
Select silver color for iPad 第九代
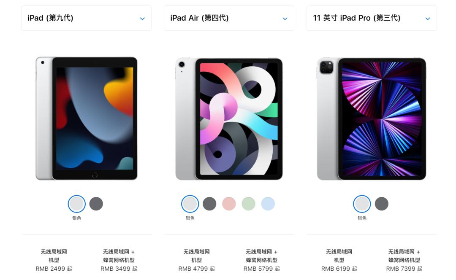click(x=77, y=204)
